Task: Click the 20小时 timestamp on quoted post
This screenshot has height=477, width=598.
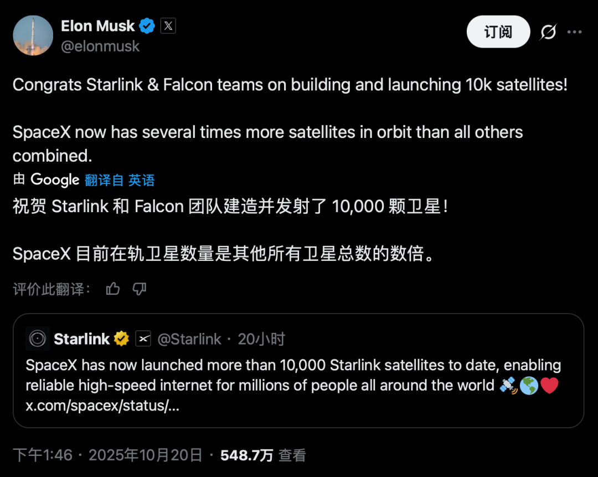Action: click(x=261, y=338)
